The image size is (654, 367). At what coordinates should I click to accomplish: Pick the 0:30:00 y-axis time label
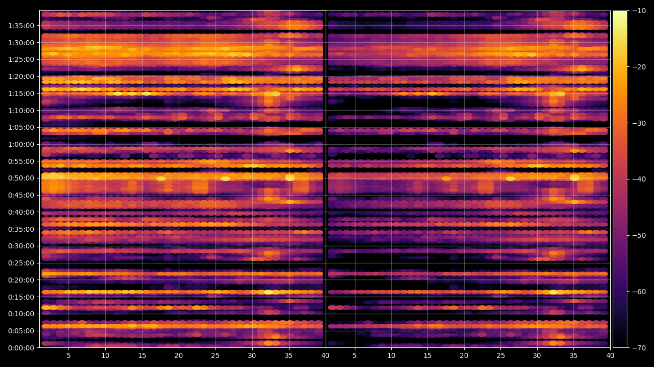click(x=21, y=246)
